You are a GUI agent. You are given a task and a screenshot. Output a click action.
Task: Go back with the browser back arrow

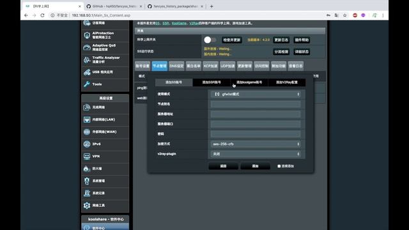pyautogui.click(x=26, y=15)
